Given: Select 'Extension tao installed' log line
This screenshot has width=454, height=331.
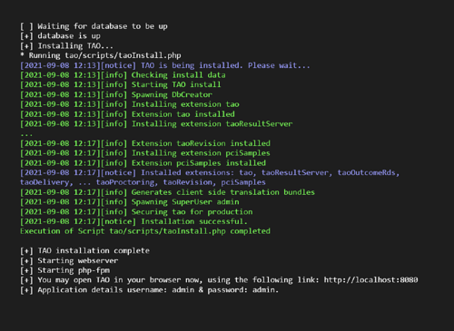Looking at the screenshot, I should [127, 114].
